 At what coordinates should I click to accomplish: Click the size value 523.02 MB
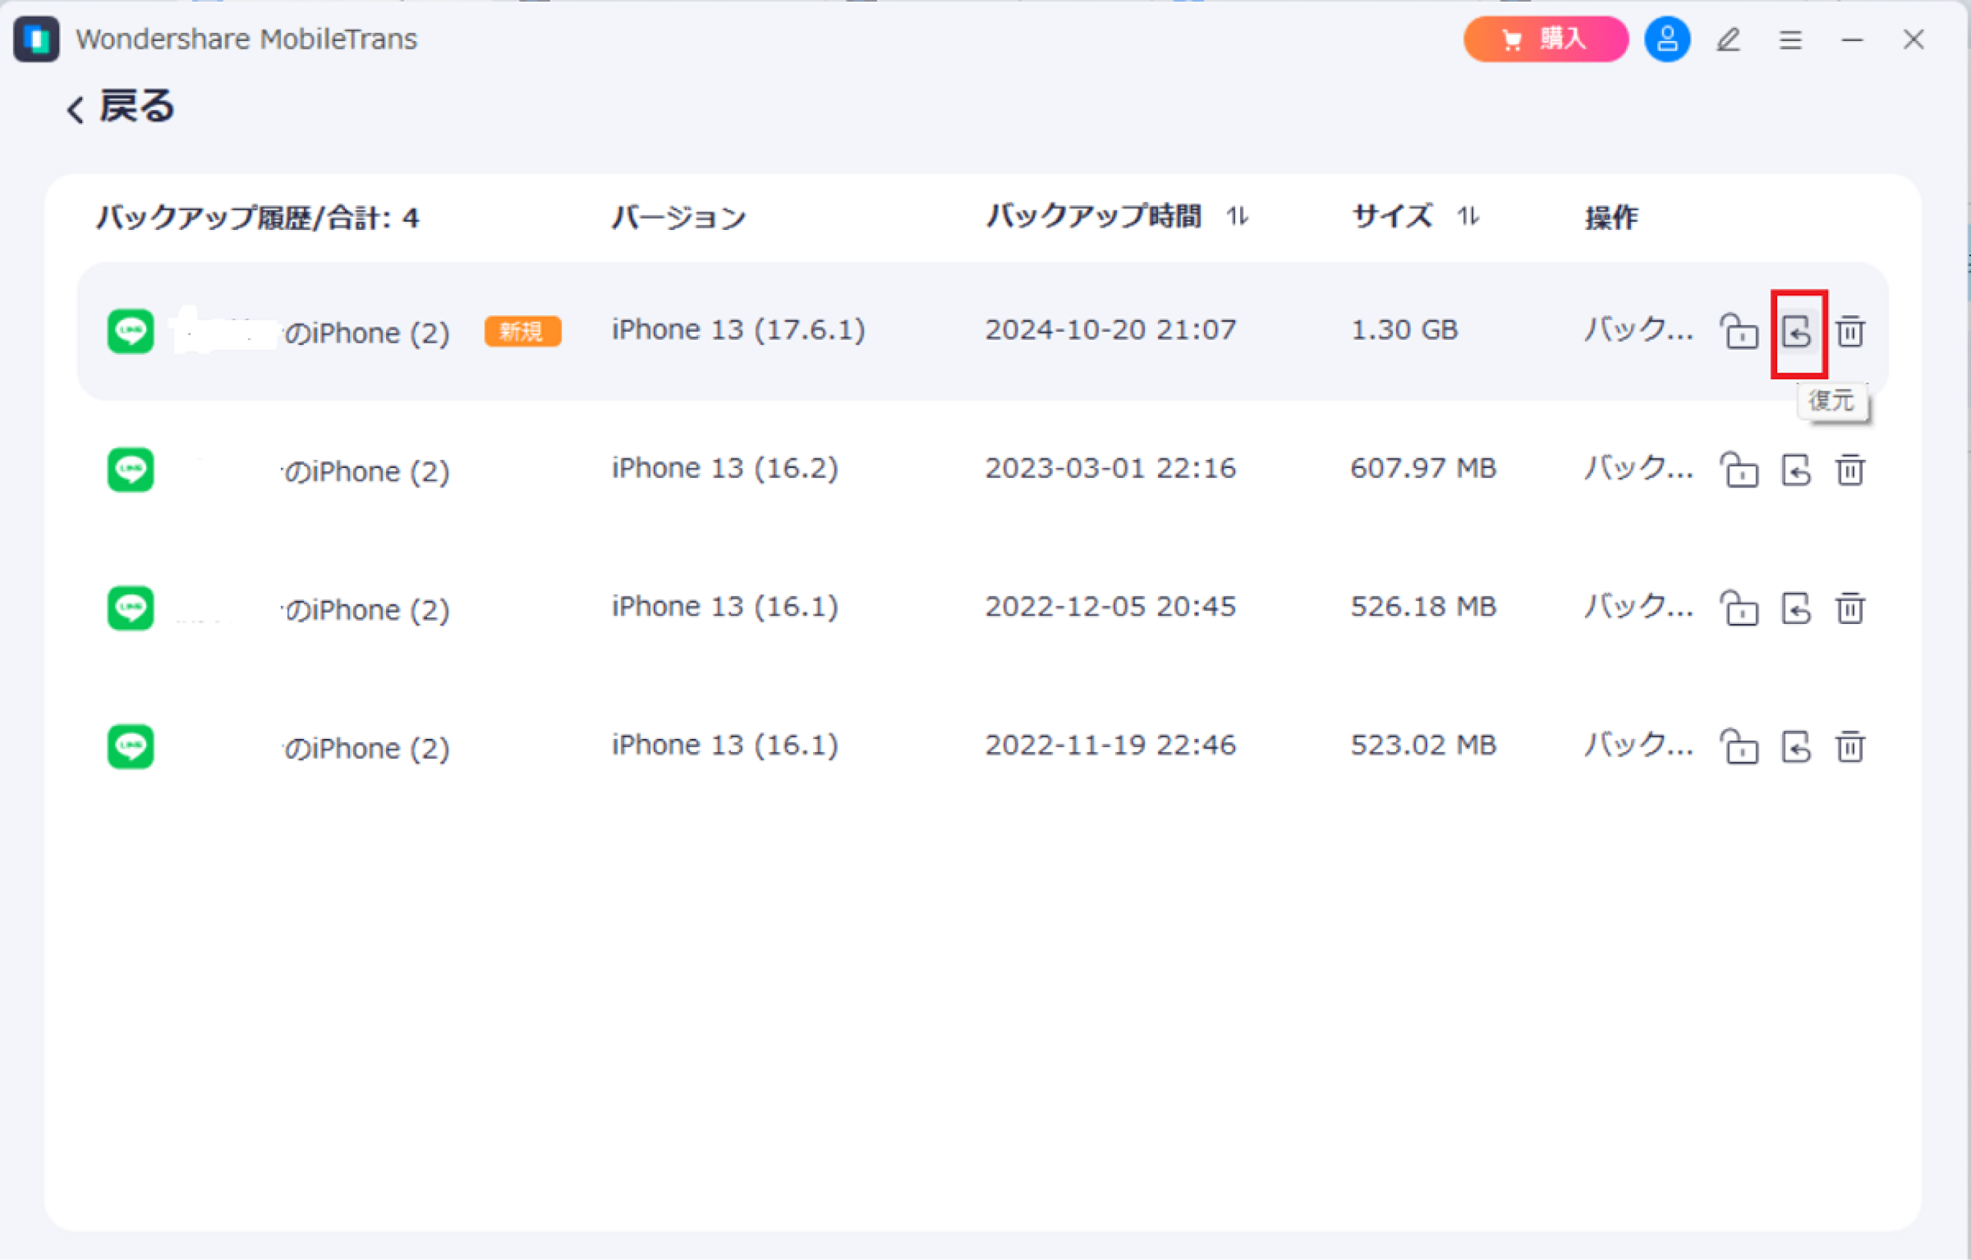[1423, 745]
